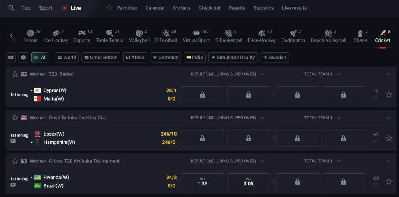
Task: Open video stream for Essex(W) match
Action: (13, 141)
